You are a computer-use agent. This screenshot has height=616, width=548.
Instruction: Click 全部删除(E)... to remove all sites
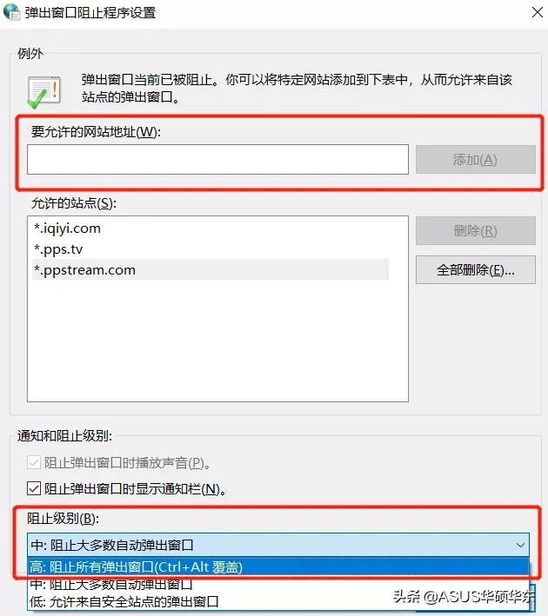click(475, 270)
